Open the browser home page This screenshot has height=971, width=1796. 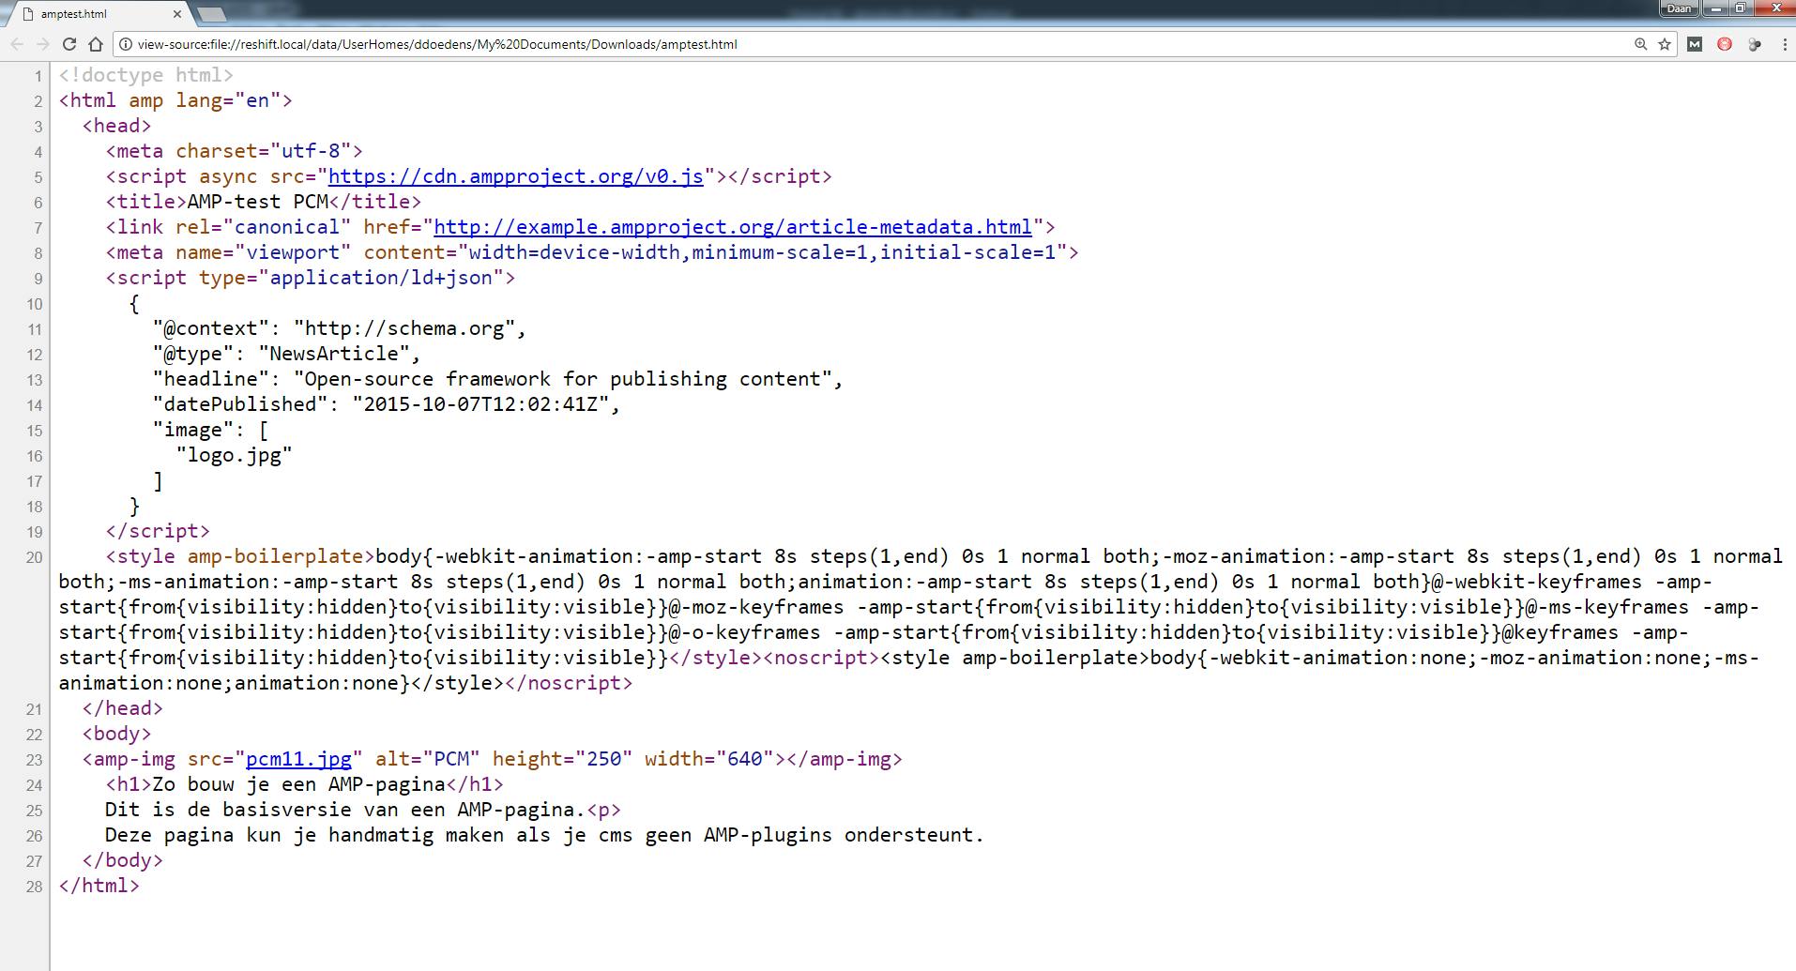(x=96, y=44)
